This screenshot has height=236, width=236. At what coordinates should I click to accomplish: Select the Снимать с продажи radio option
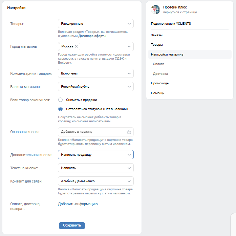61,100
